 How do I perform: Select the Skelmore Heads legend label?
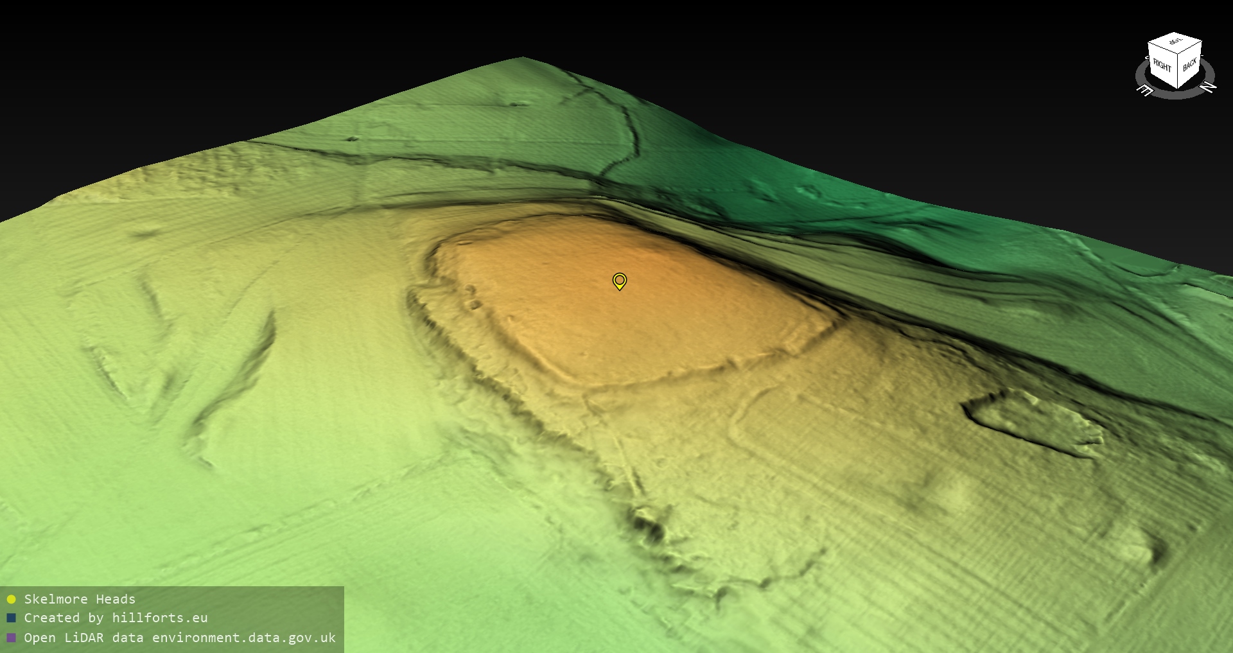(x=80, y=599)
